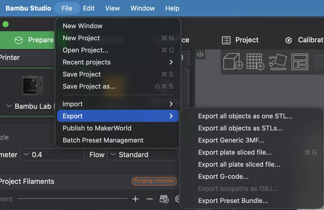Viewport: 324px width, 210px height.
Task: Click the Add plate grid icon
Action: pos(255,62)
